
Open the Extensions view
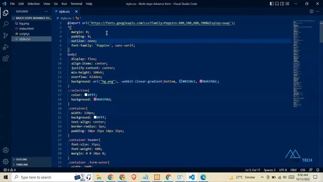[x=6, y=59]
